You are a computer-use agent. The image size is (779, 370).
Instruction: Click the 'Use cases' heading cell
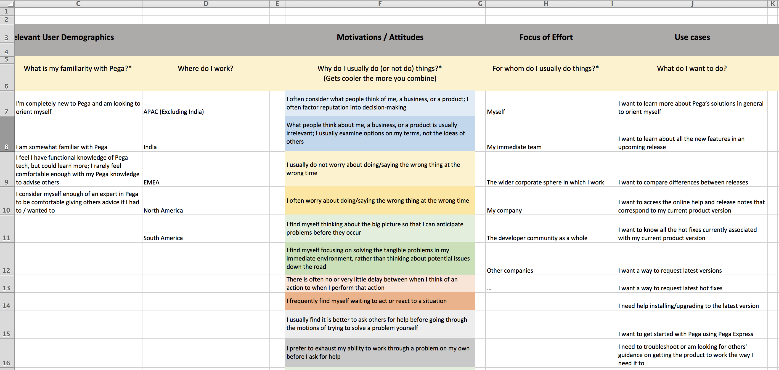pos(692,37)
